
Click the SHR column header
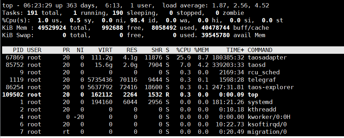tap(157, 50)
